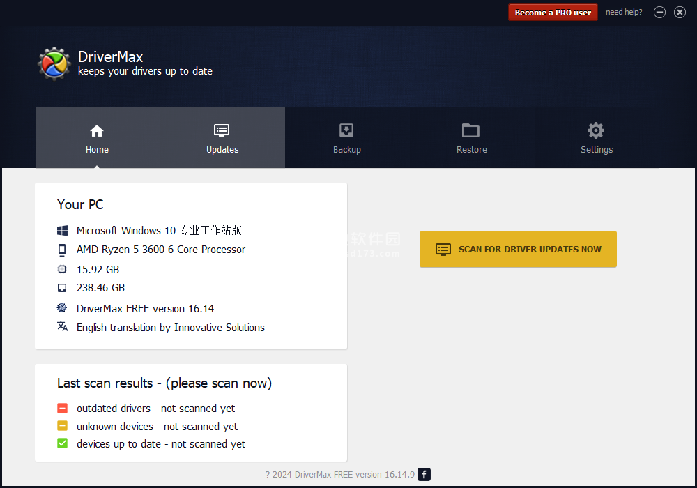This screenshot has width=697, height=488.
Task: Click 'devices up to date - not scanned yet'
Action: pyautogui.click(x=161, y=444)
